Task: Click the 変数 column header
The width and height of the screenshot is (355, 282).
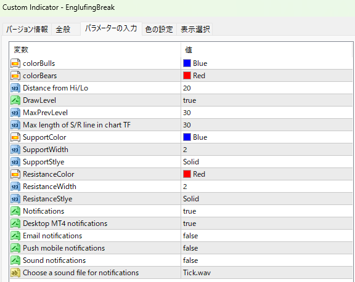Action: 95,50
